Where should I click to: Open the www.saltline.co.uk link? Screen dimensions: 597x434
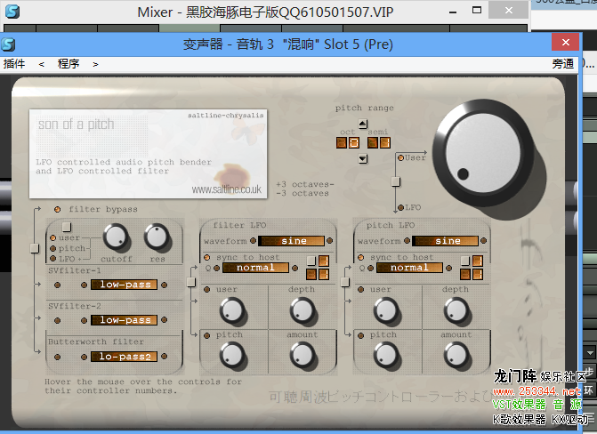click(x=227, y=189)
